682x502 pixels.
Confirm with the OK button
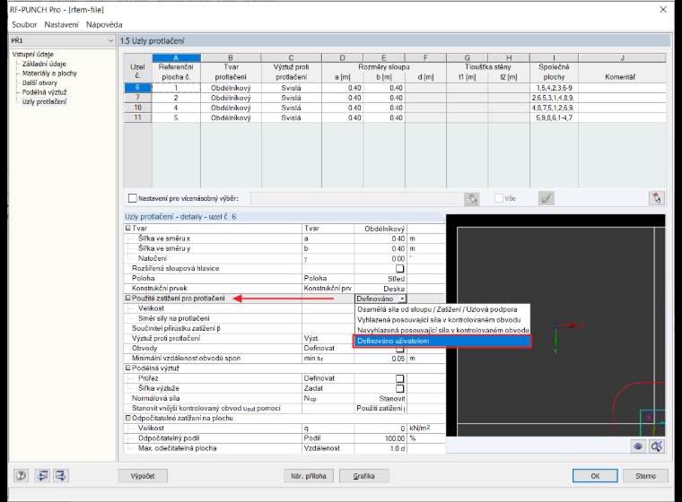pyautogui.click(x=595, y=476)
